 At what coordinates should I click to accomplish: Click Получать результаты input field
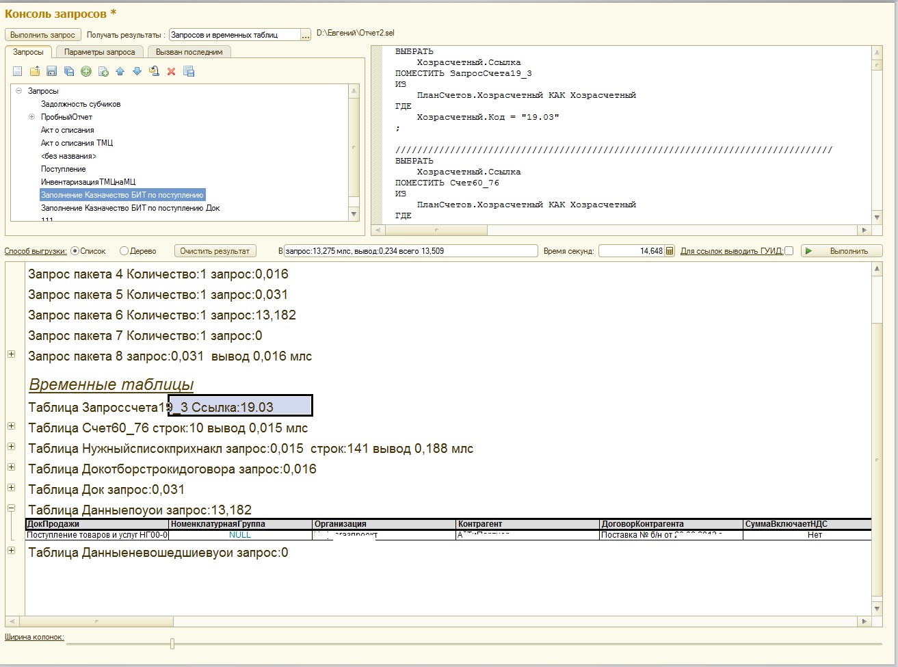(x=235, y=35)
